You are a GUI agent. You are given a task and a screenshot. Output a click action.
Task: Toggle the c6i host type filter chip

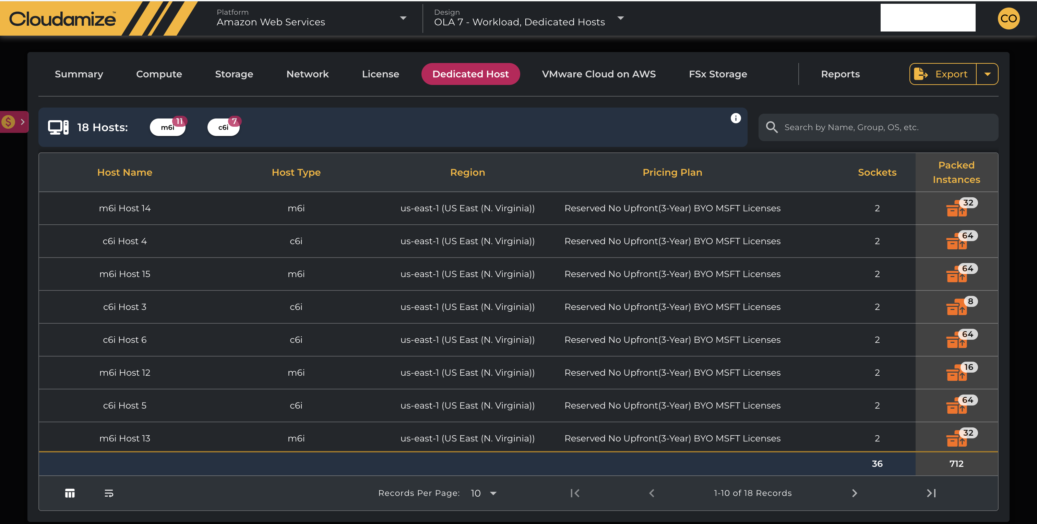(224, 127)
